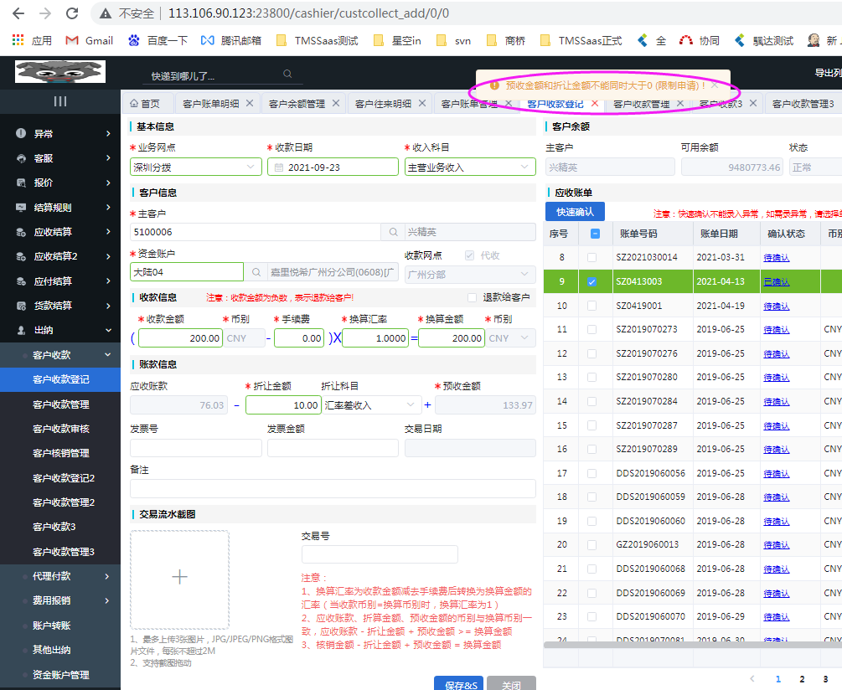Click the search magnifier in top search box
This screenshot has height=690, width=842.
[288, 74]
